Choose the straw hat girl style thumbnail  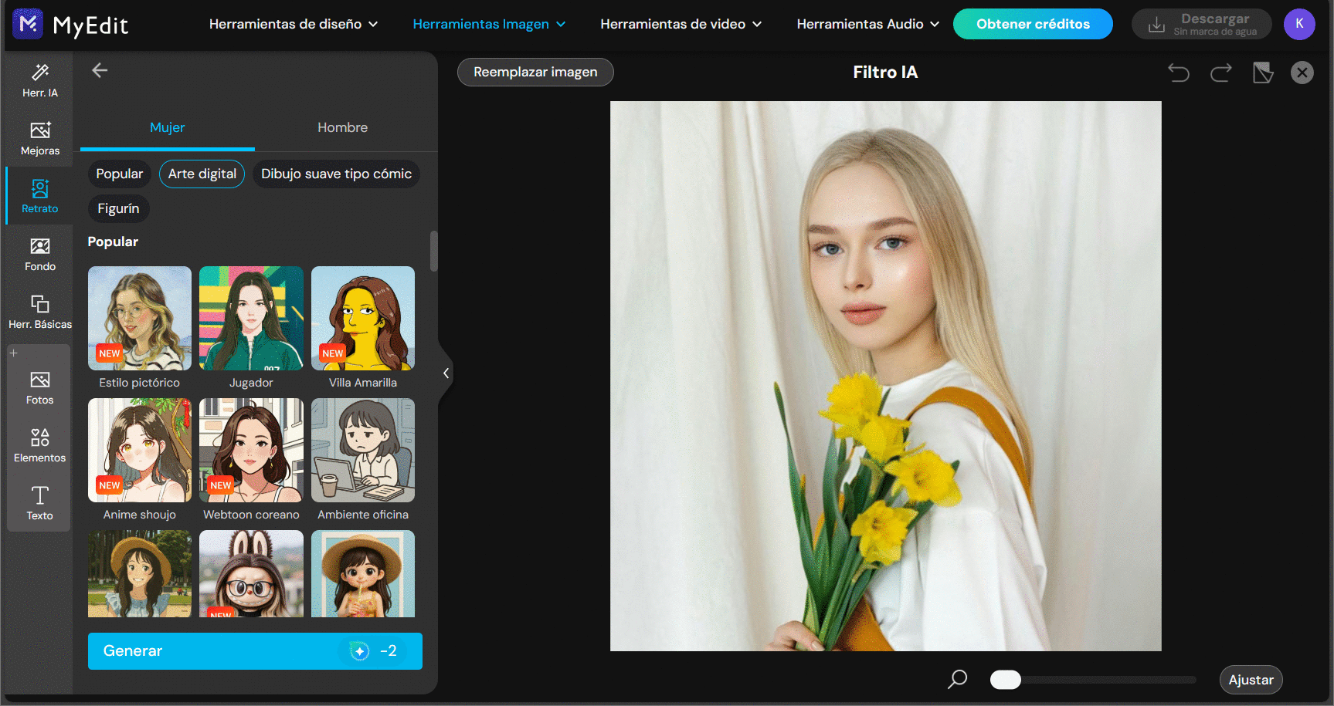coord(140,574)
